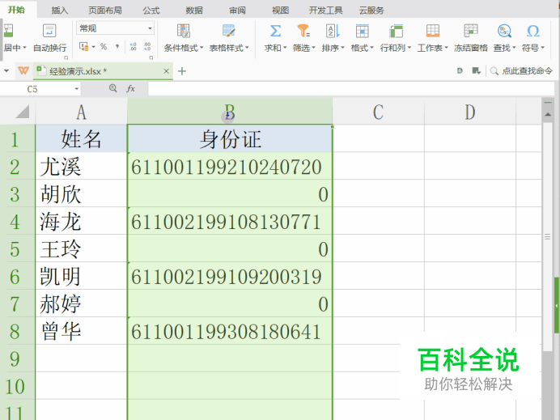This screenshot has width=560, height=420.
Task: Expand the 求和 dropdown arrow
Action: (286, 48)
